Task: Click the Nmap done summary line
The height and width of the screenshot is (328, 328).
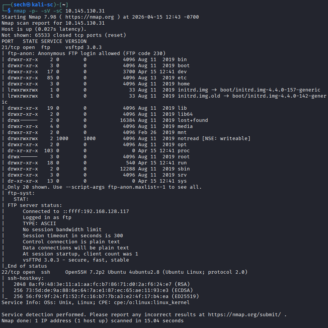Action: click(x=92, y=320)
